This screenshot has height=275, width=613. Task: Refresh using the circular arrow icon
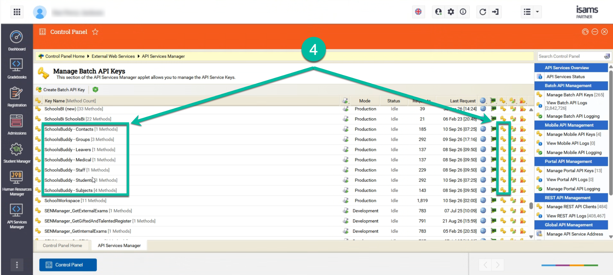[483, 12]
